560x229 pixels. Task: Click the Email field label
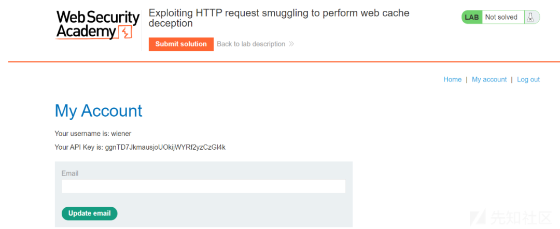coord(70,174)
